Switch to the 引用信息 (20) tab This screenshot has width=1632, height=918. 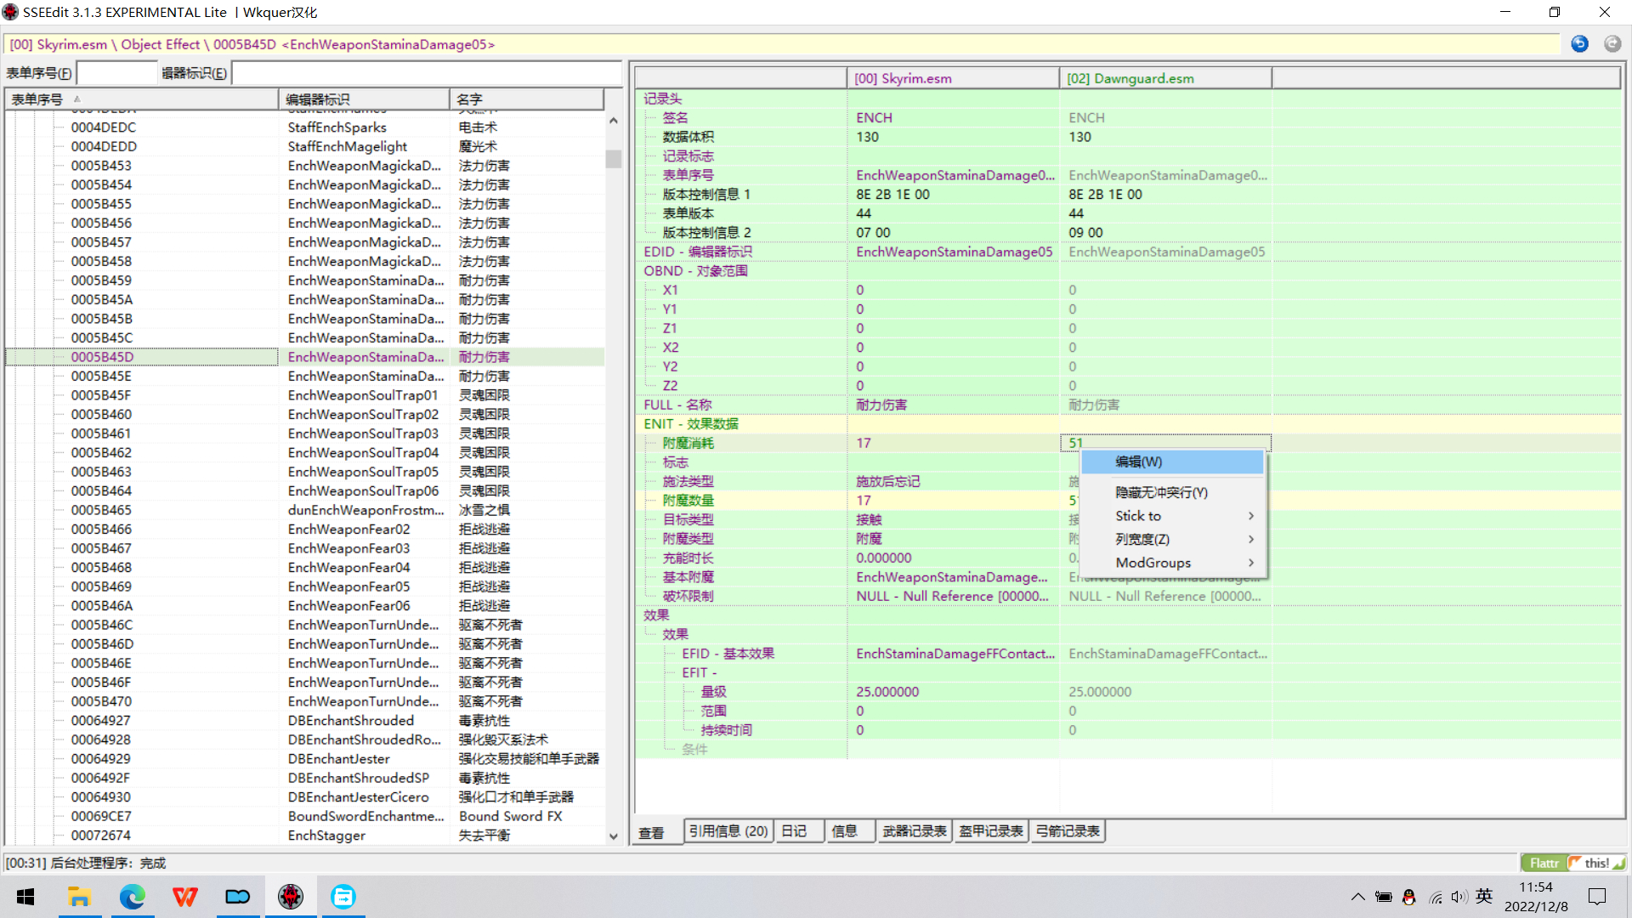pos(728,831)
